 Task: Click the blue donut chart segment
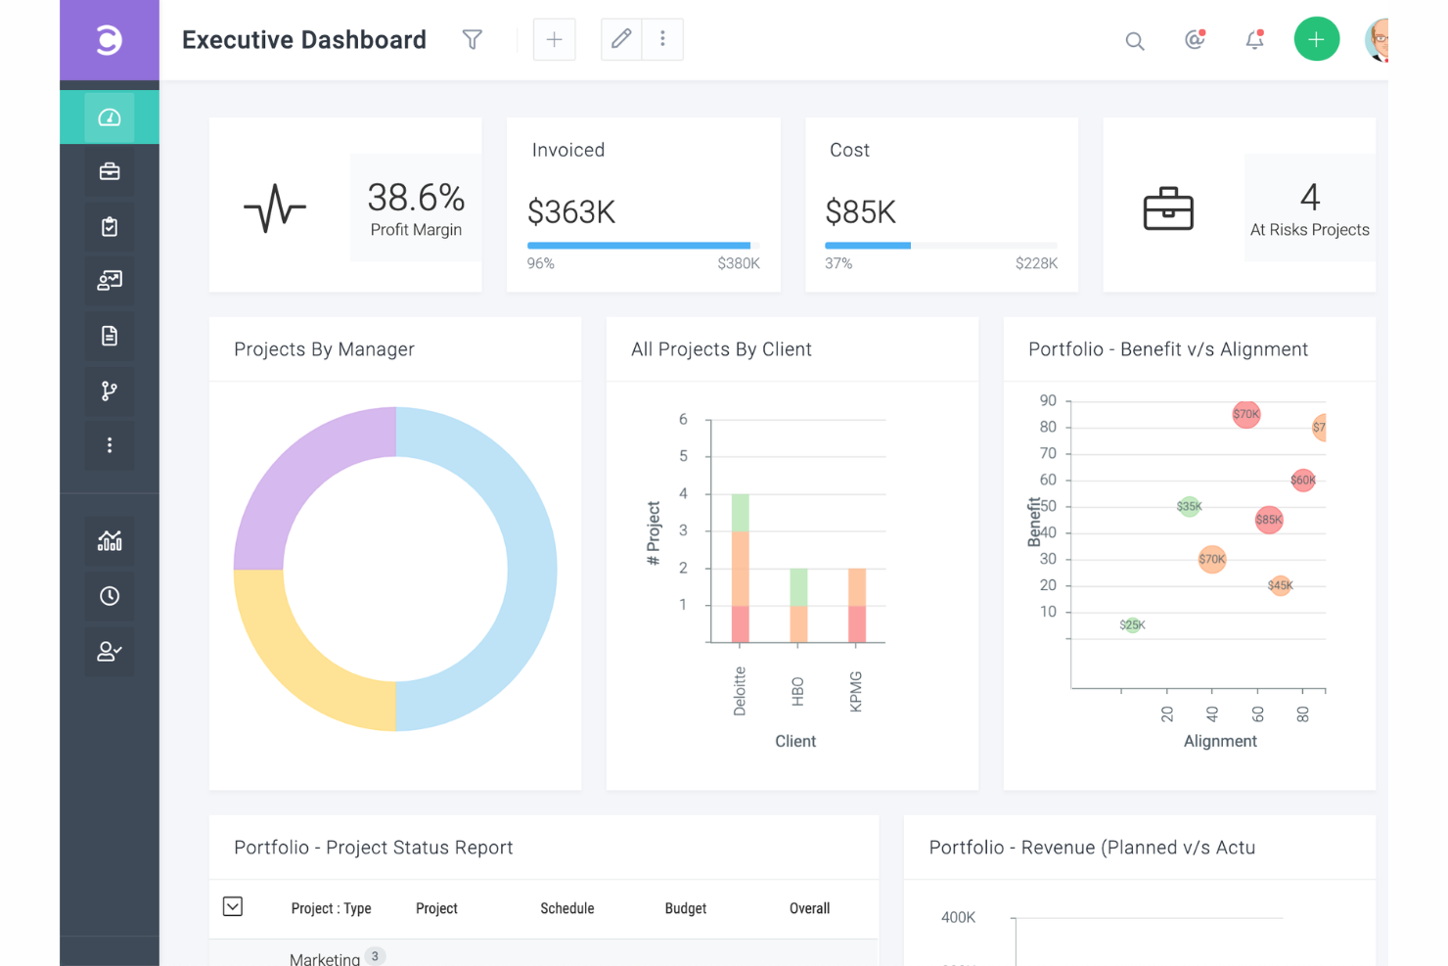(532, 569)
